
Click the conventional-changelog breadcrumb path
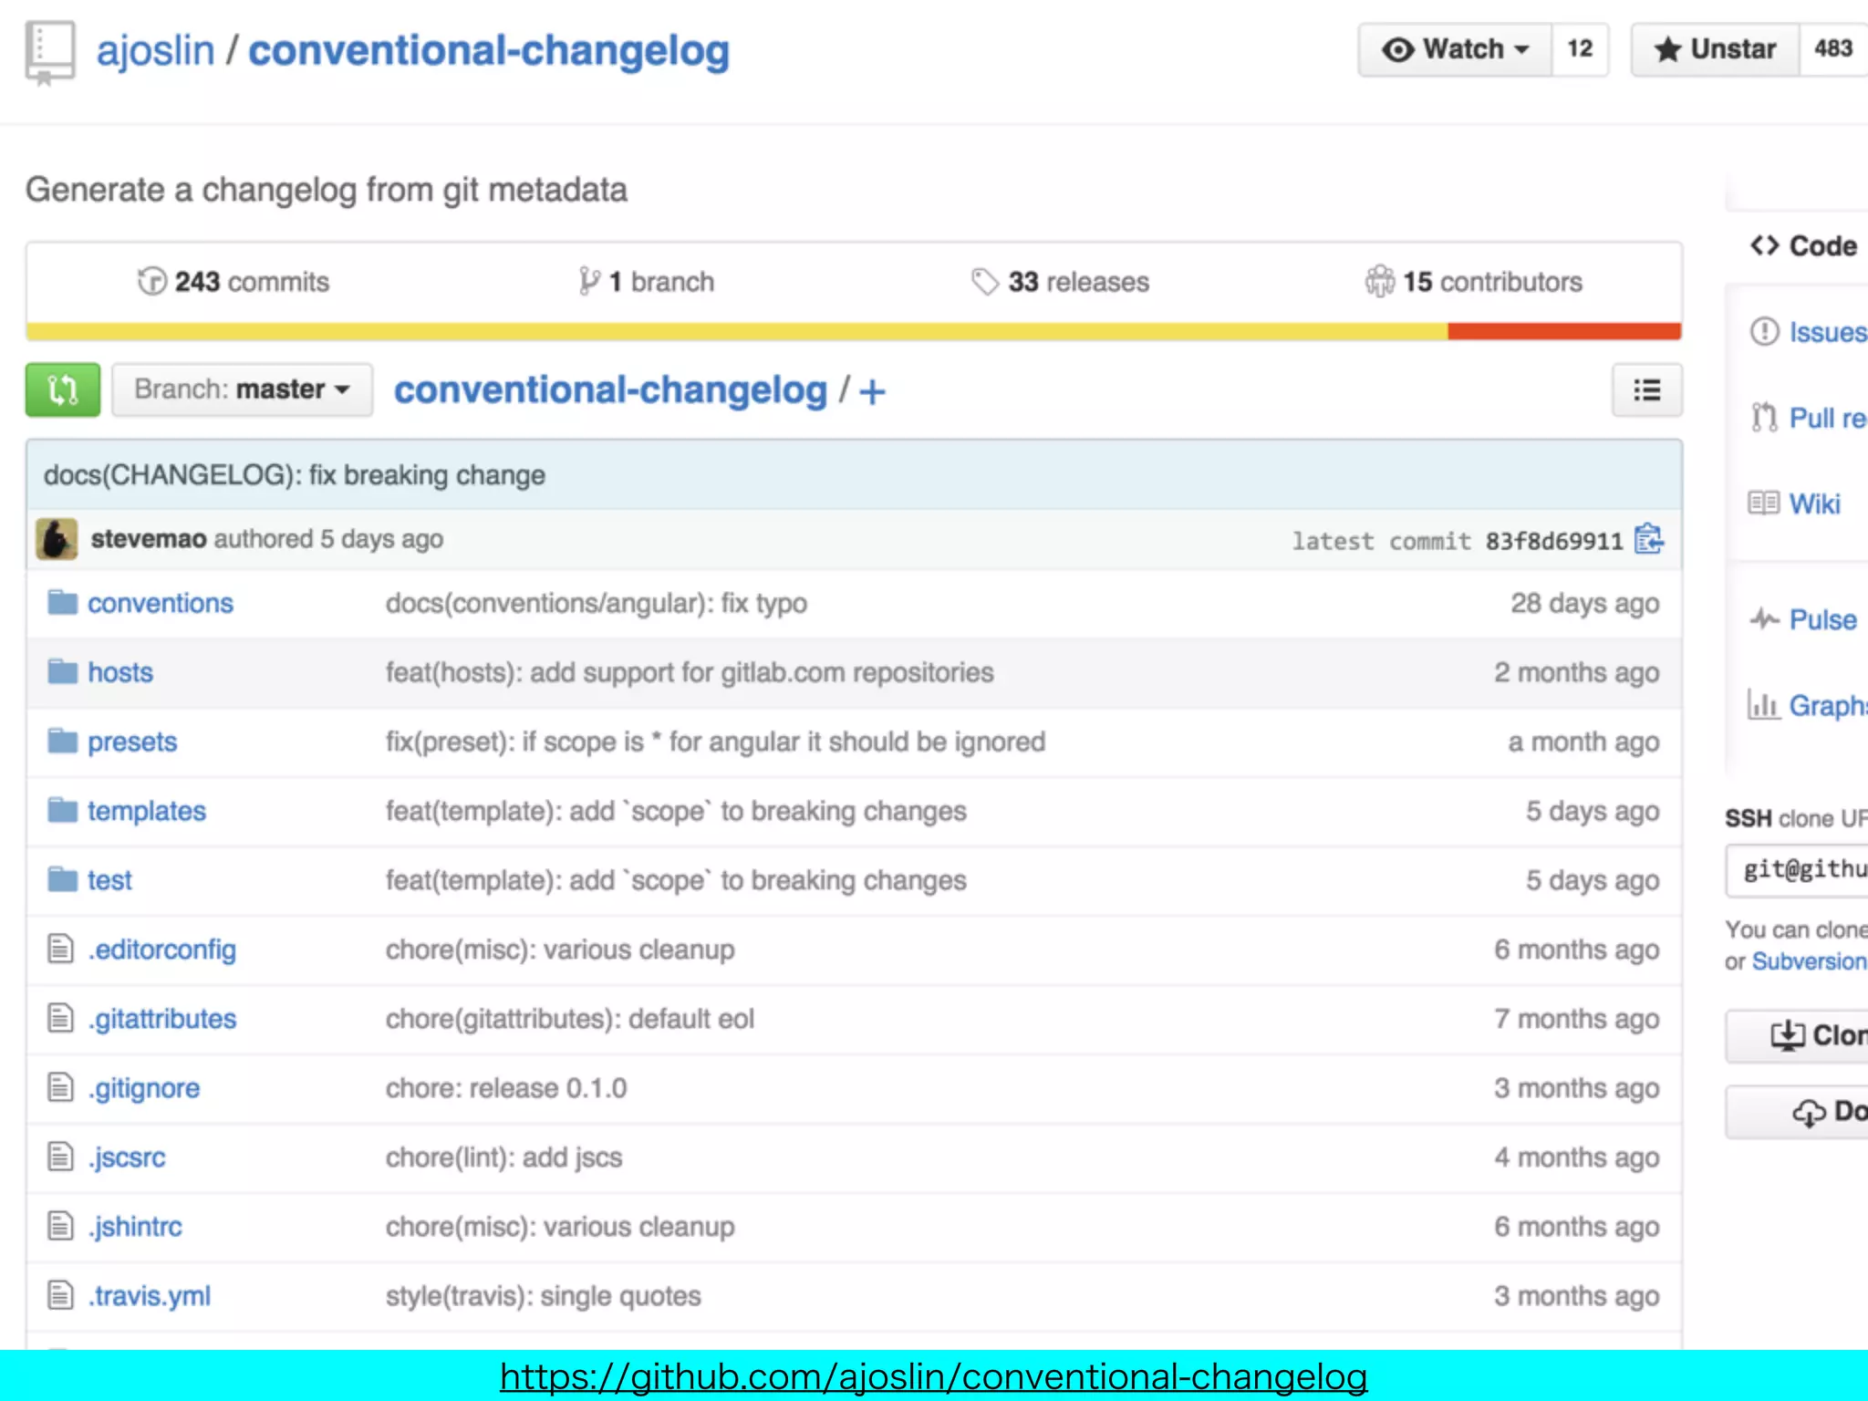point(610,390)
